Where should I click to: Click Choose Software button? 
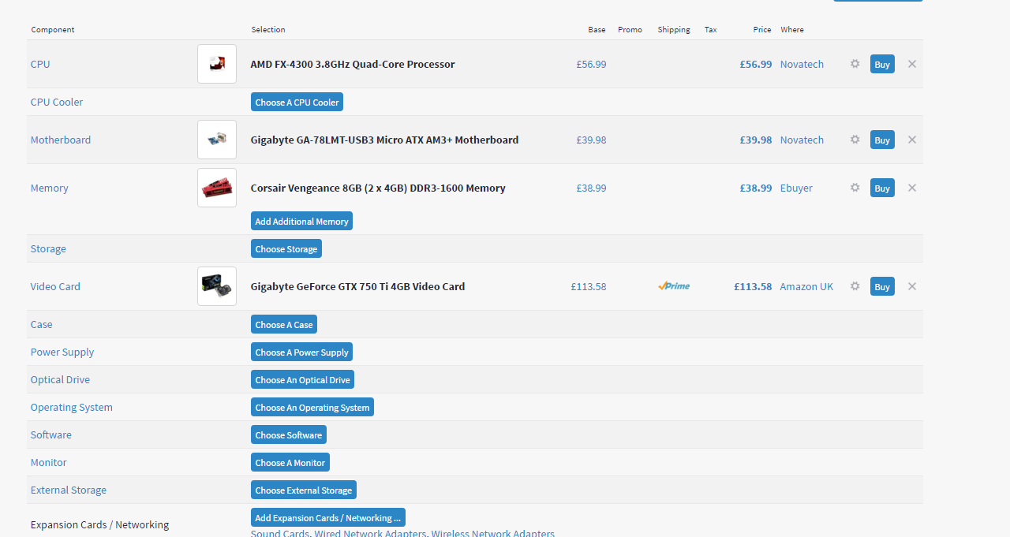coord(289,435)
